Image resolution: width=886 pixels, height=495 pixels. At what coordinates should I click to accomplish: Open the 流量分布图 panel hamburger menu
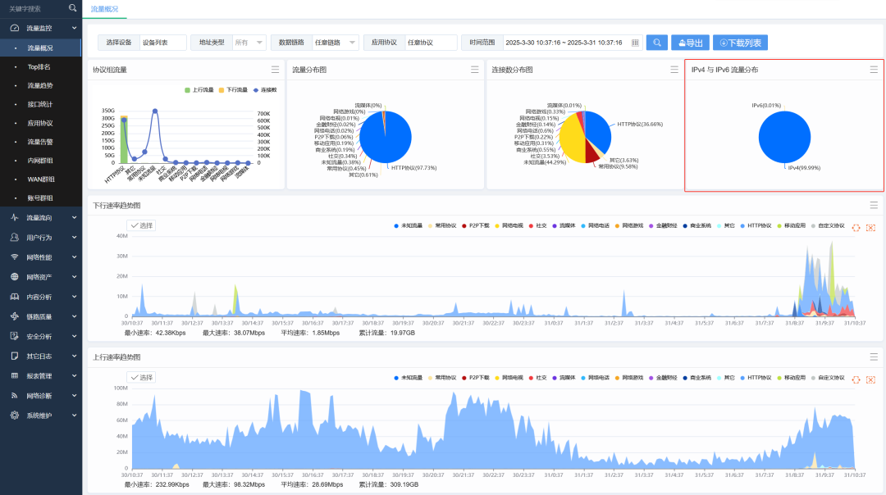475,70
